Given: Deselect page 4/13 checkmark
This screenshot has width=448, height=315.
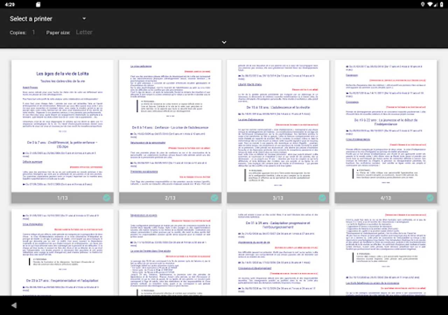Looking at the screenshot, I should click(430, 198).
